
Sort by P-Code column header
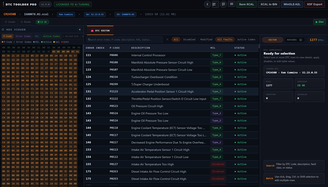pyautogui.click(x=115, y=48)
